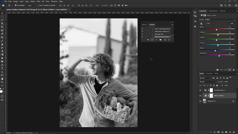Reset adjustment defaults in Properties
The image size is (238, 134).
[x=226, y=70]
